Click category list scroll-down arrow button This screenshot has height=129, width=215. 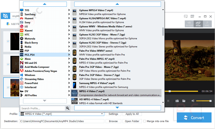point(45,101)
